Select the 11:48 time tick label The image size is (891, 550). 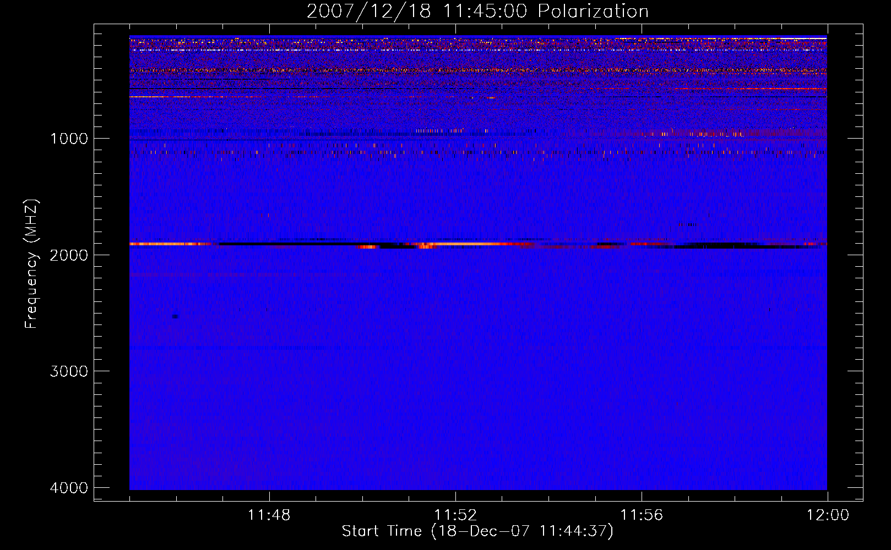tap(269, 515)
